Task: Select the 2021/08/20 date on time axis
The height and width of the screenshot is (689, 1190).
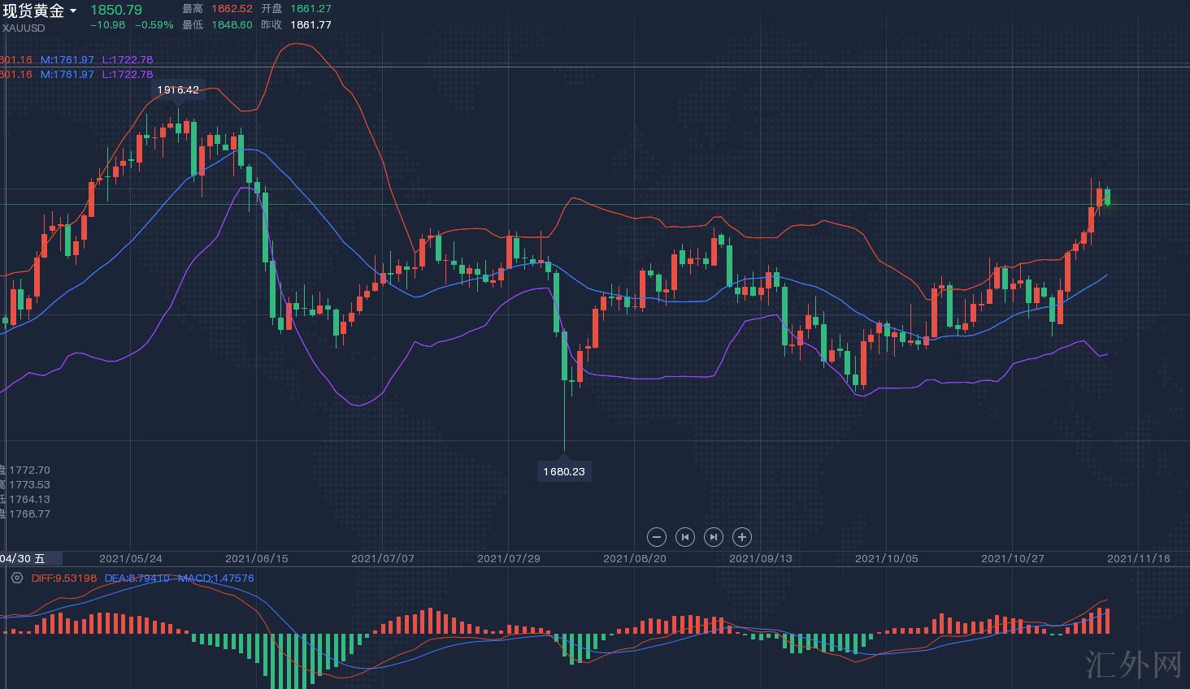Action: pyautogui.click(x=634, y=558)
